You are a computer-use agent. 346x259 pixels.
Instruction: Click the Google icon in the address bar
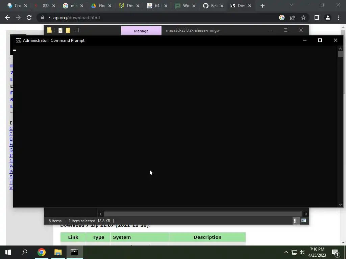(282, 18)
